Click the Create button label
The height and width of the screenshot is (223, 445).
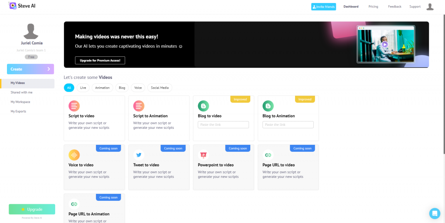point(16,69)
